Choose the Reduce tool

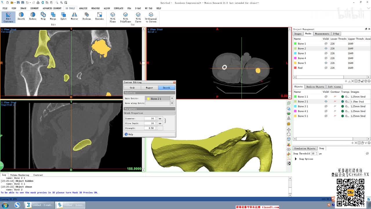33,16
